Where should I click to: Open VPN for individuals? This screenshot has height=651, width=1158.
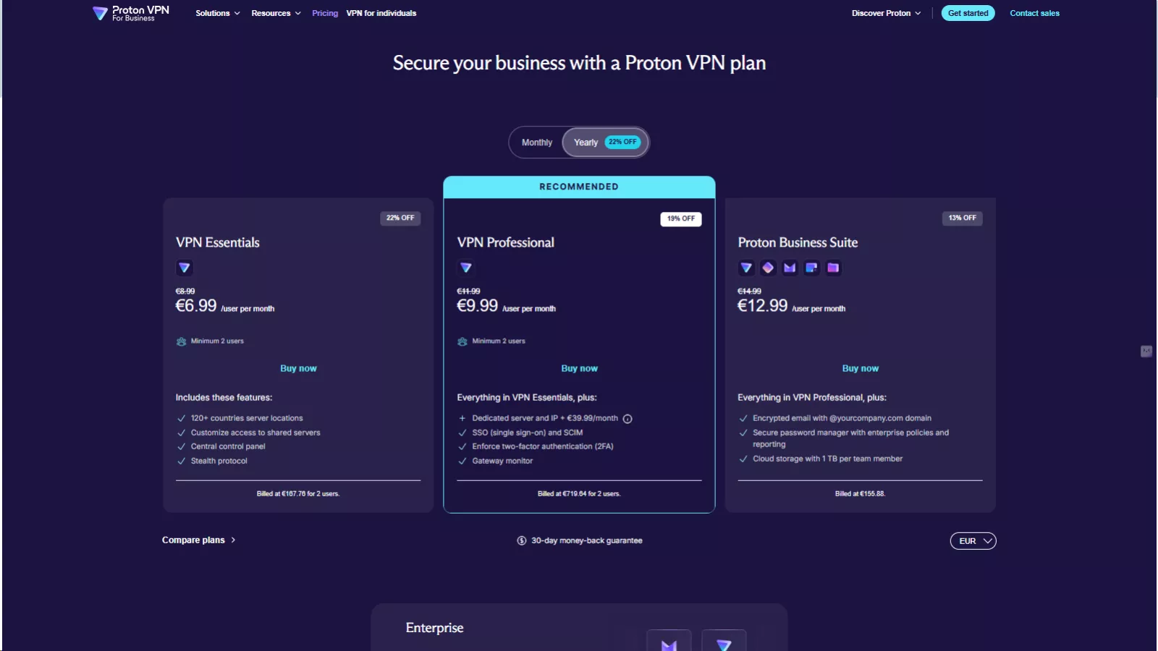(x=381, y=12)
